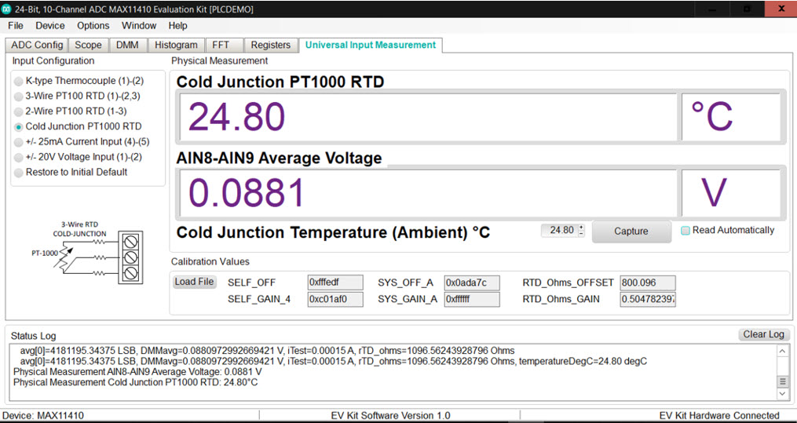797x423 pixels.
Task: Click the SELF_OFF calibration field
Action: [335, 283]
